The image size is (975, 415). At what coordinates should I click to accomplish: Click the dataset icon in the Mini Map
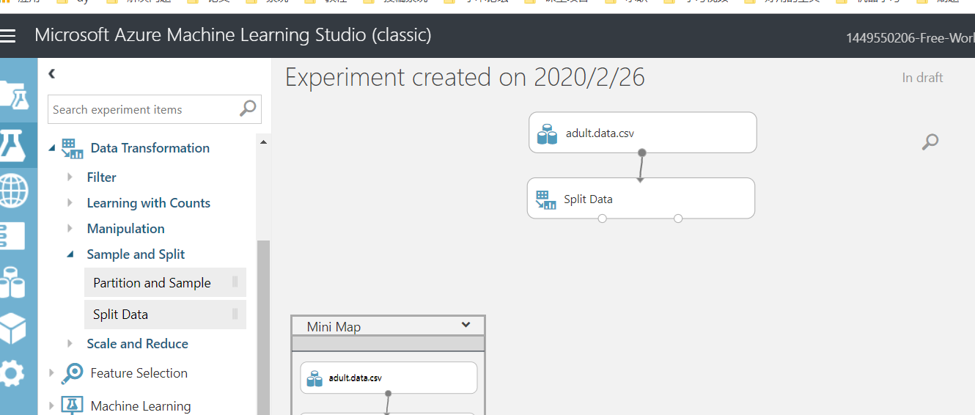pyautogui.click(x=314, y=378)
